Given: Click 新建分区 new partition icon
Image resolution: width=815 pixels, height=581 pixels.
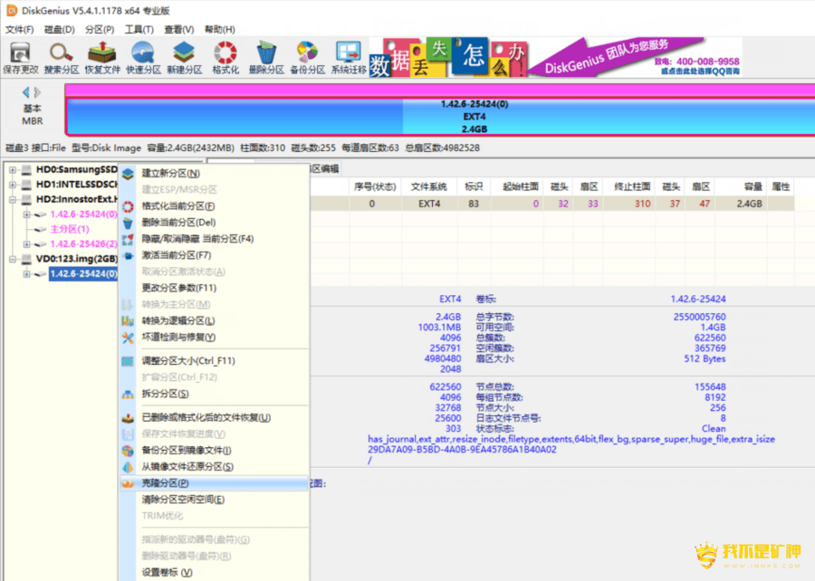Looking at the screenshot, I should pos(184,58).
